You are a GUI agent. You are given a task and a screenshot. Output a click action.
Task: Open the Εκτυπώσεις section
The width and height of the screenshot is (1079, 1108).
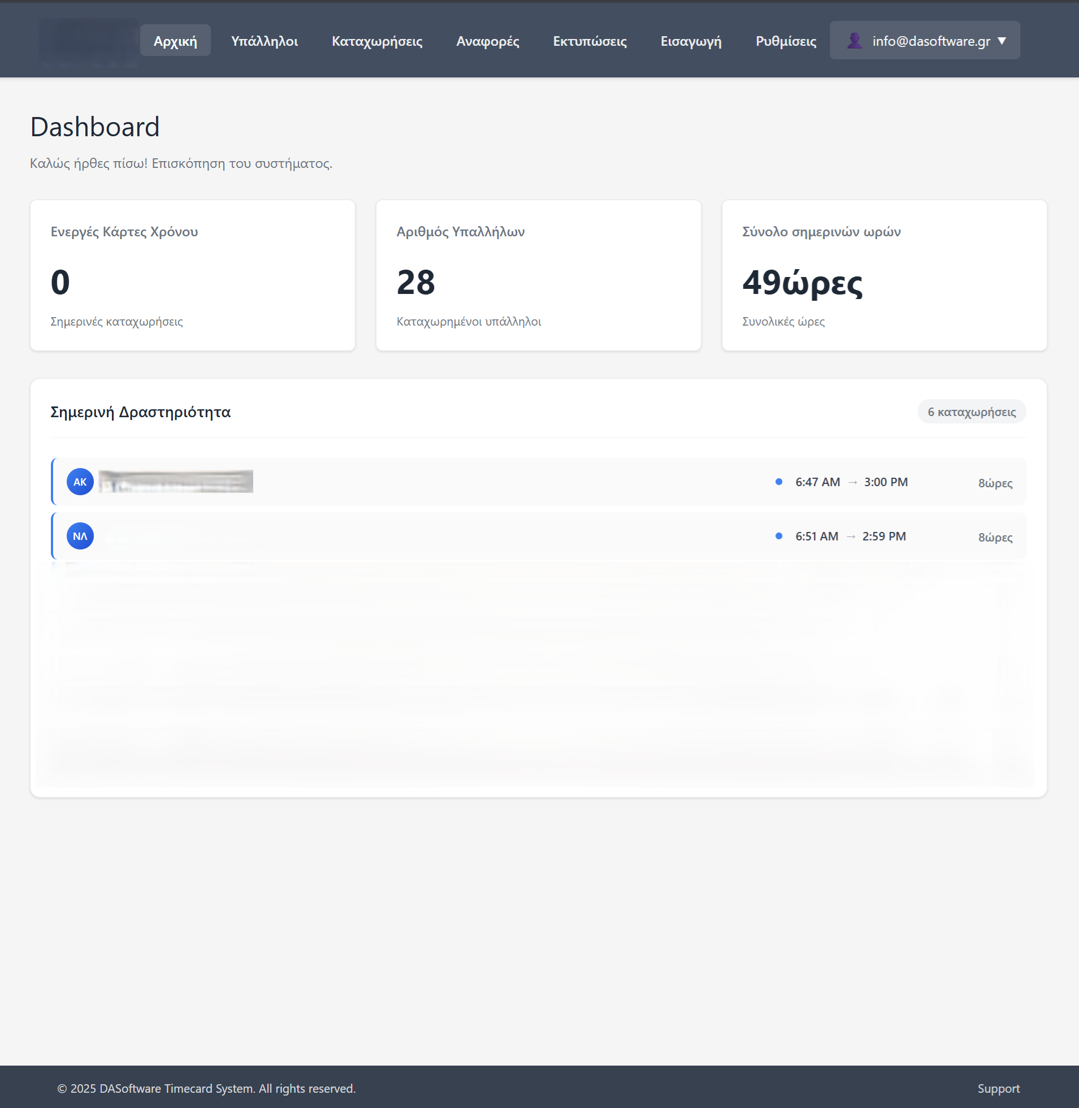click(590, 40)
